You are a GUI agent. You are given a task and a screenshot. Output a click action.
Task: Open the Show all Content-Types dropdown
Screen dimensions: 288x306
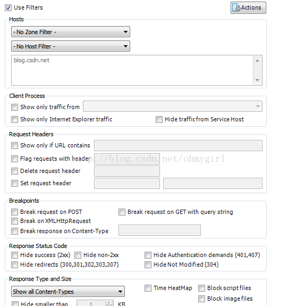[68, 292]
